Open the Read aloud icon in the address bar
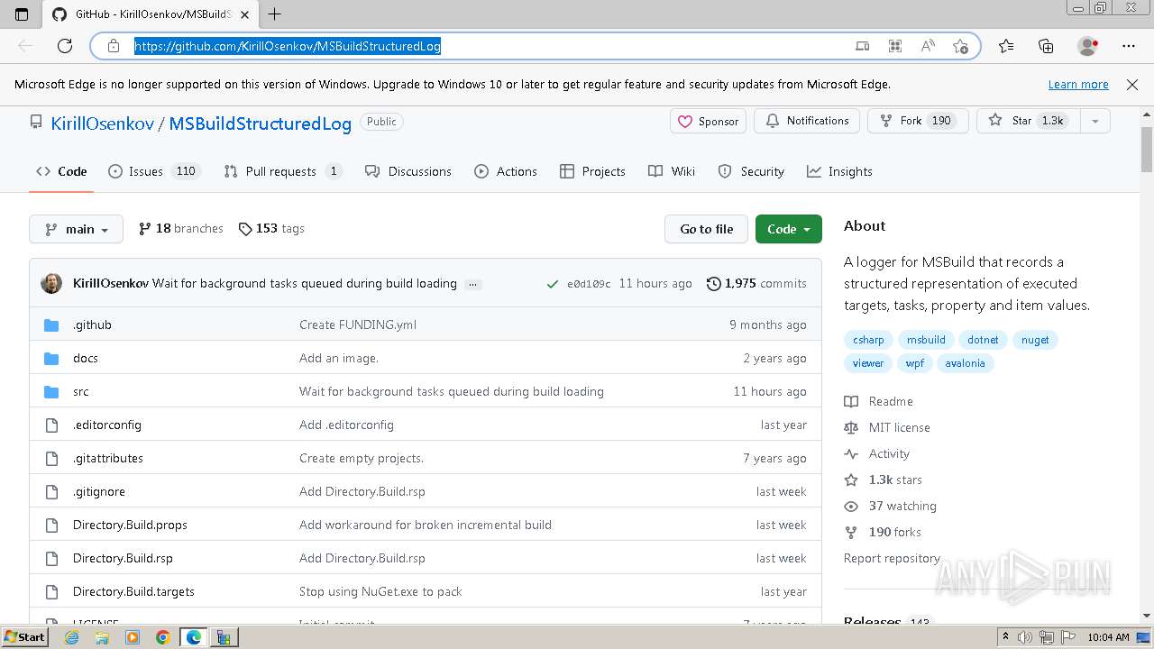 tap(928, 46)
